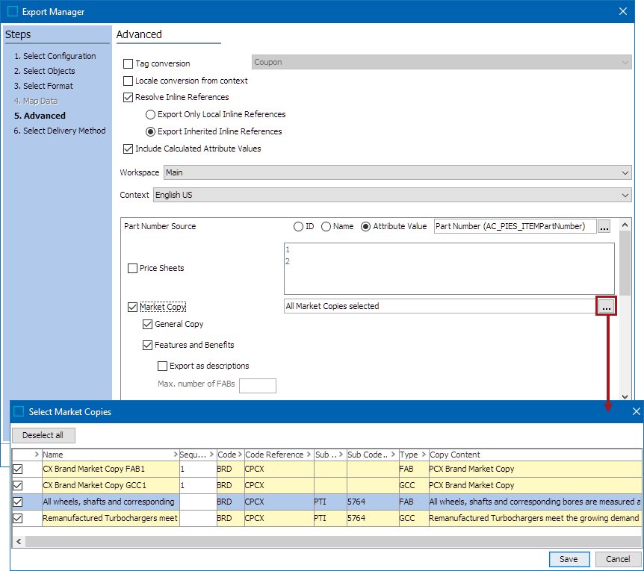
Task: Select Export Only Local Inline References
Action: click(150, 114)
